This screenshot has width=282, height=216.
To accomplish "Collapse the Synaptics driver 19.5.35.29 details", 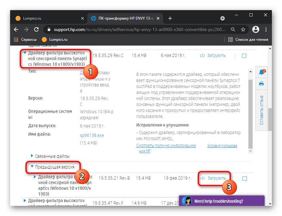I will point(25,53).
